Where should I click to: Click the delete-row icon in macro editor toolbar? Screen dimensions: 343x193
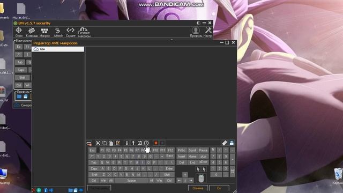point(89,143)
